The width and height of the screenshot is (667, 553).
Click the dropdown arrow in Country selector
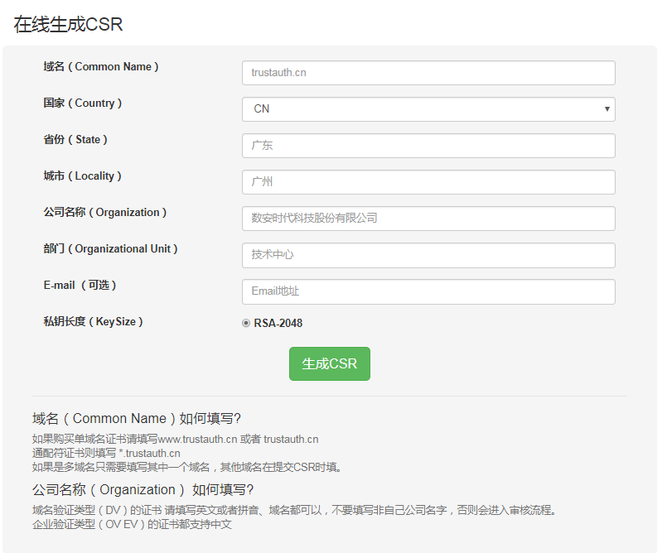[607, 109]
